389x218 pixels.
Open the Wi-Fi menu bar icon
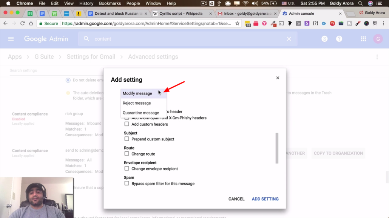coord(245,3)
